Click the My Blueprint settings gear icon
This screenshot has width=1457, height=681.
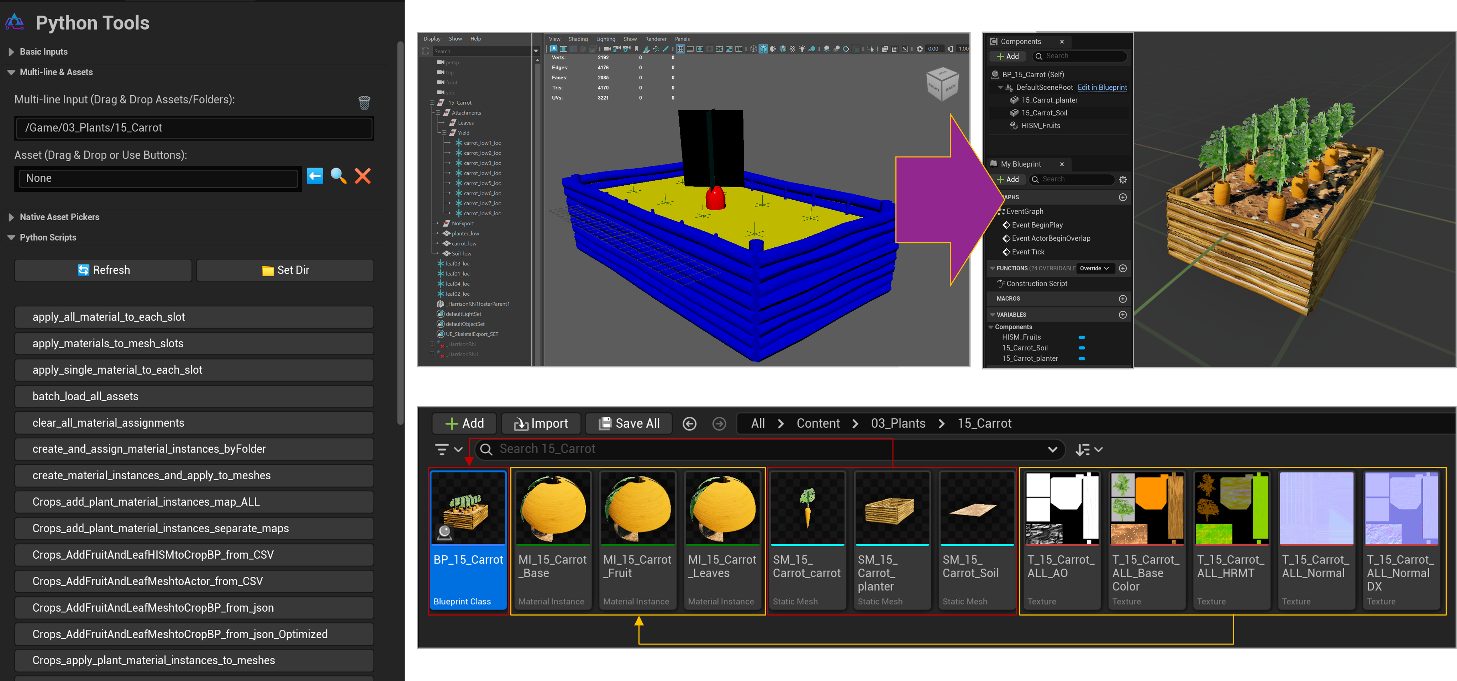pyautogui.click(x=1123, y=179)
